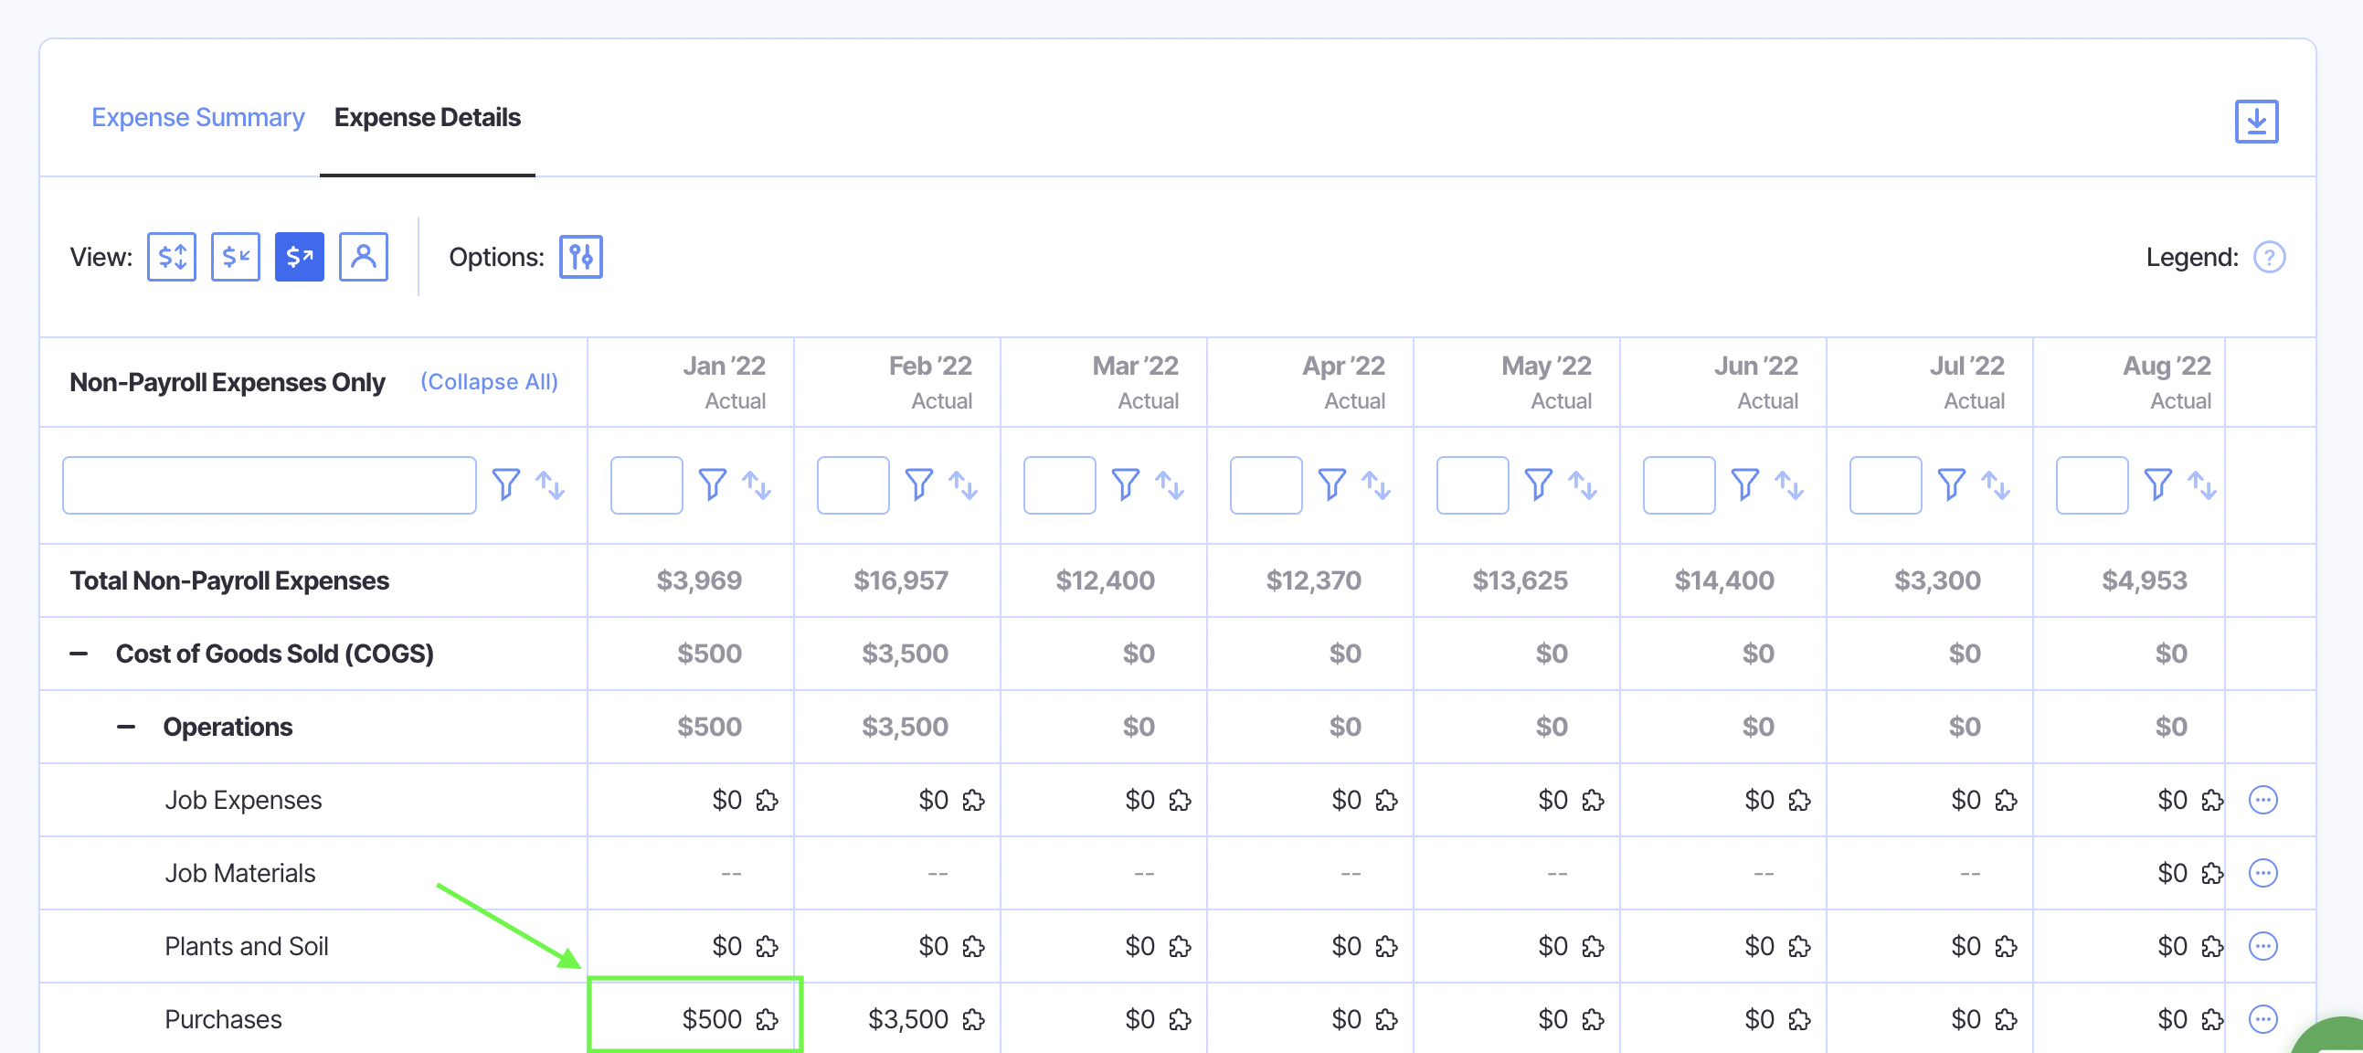Collapse the Cost of Goods Sold (COGS) group
The height and width of the screenshot is (1053, 2363).
[79, 654]
